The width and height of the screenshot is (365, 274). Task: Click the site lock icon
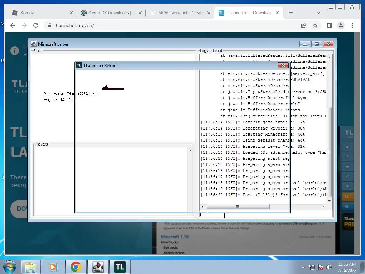coord(50,25)
